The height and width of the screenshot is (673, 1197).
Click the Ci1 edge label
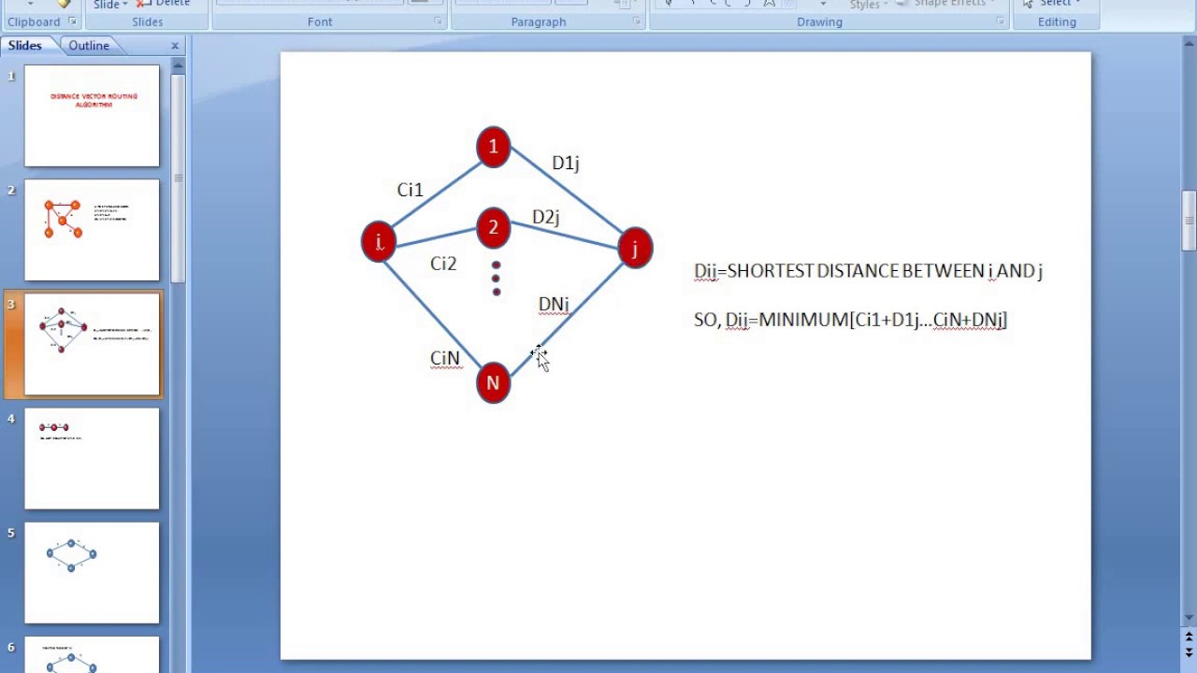(411, 190)
